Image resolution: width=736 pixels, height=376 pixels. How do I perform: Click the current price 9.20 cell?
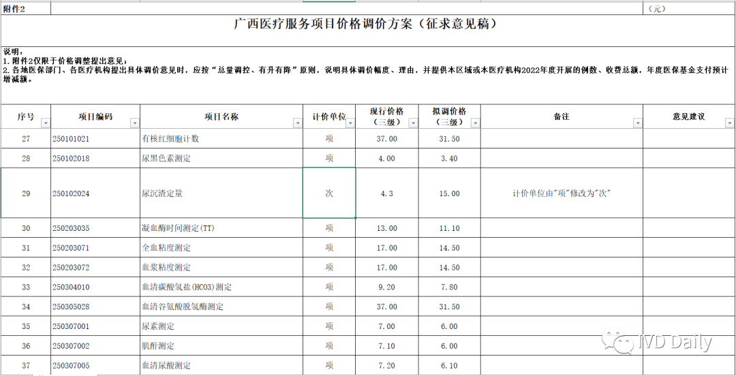tap(387, 287)
